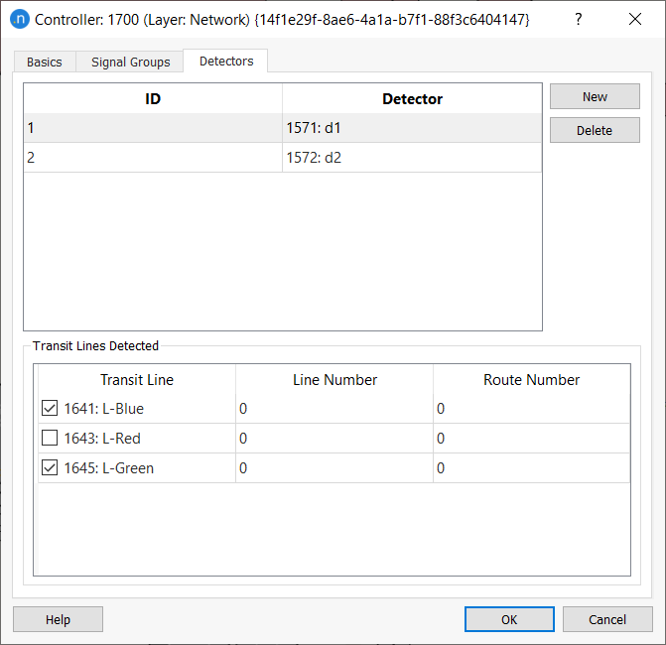Image resolution: width=666 pixels, height=645 pixels.
Task: Click the Detector column header
Action: pos(412,98)
